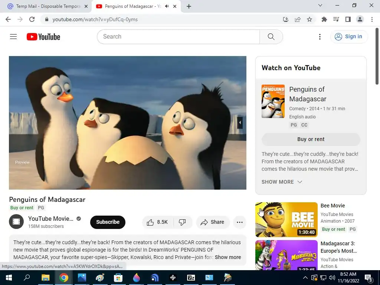Viewport: 380px width, 285px height.
Task: Open volume control in system tray
Action: tap(332, 278)
